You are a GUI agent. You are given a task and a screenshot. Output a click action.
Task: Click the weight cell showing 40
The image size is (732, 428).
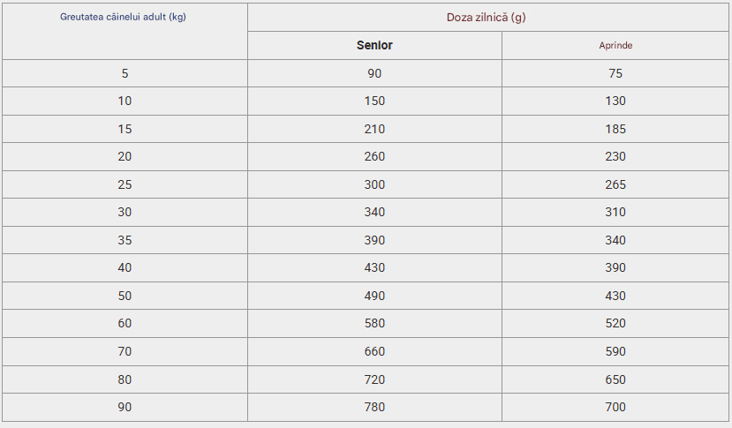tap(125, 267)
